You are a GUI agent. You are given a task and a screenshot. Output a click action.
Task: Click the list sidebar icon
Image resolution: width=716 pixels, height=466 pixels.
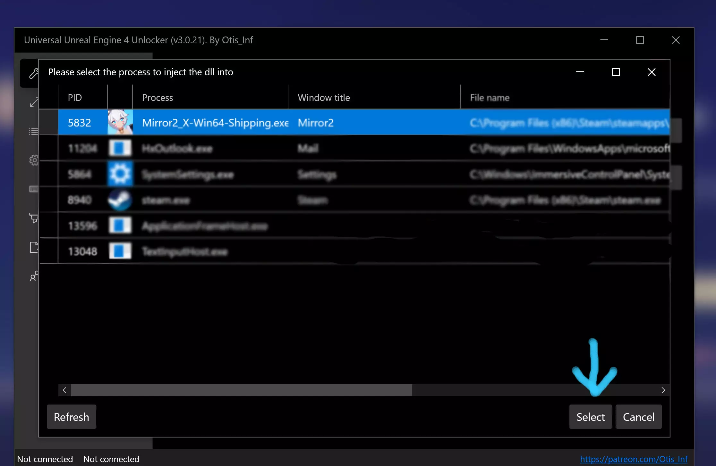point(33,131)
